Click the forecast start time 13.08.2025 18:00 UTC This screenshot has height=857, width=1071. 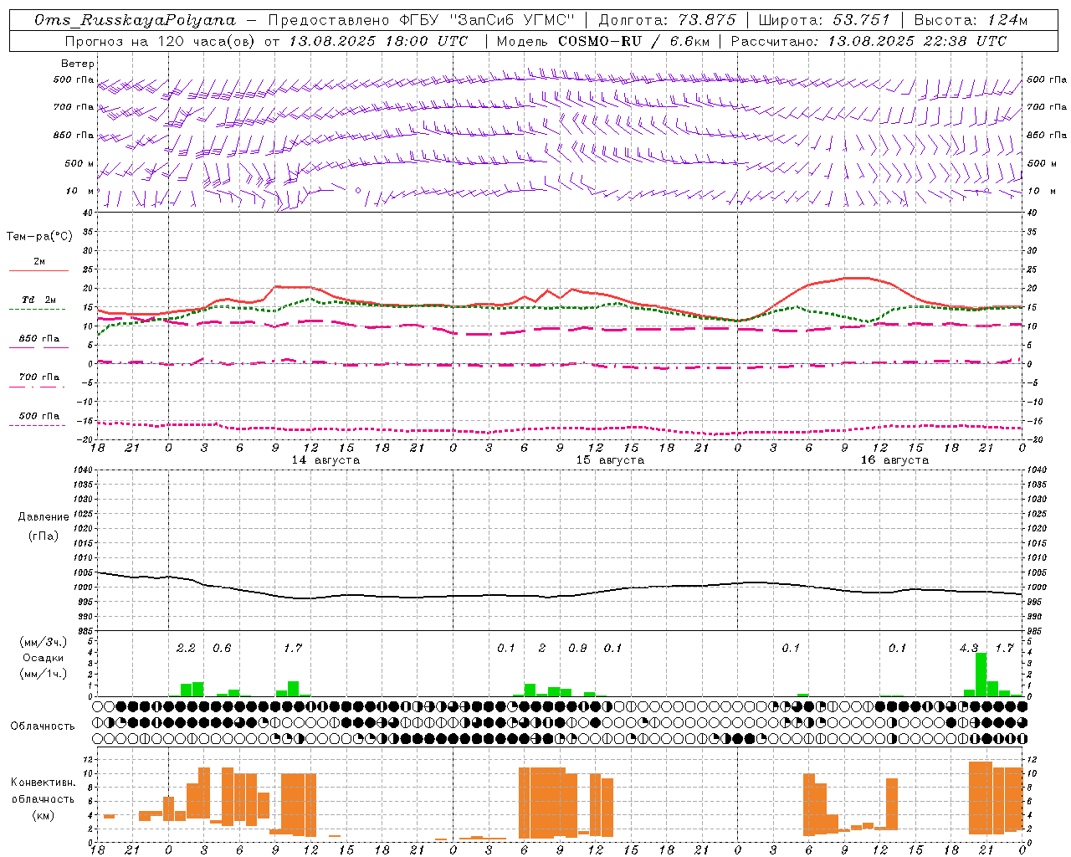click(x=378, y=41)
